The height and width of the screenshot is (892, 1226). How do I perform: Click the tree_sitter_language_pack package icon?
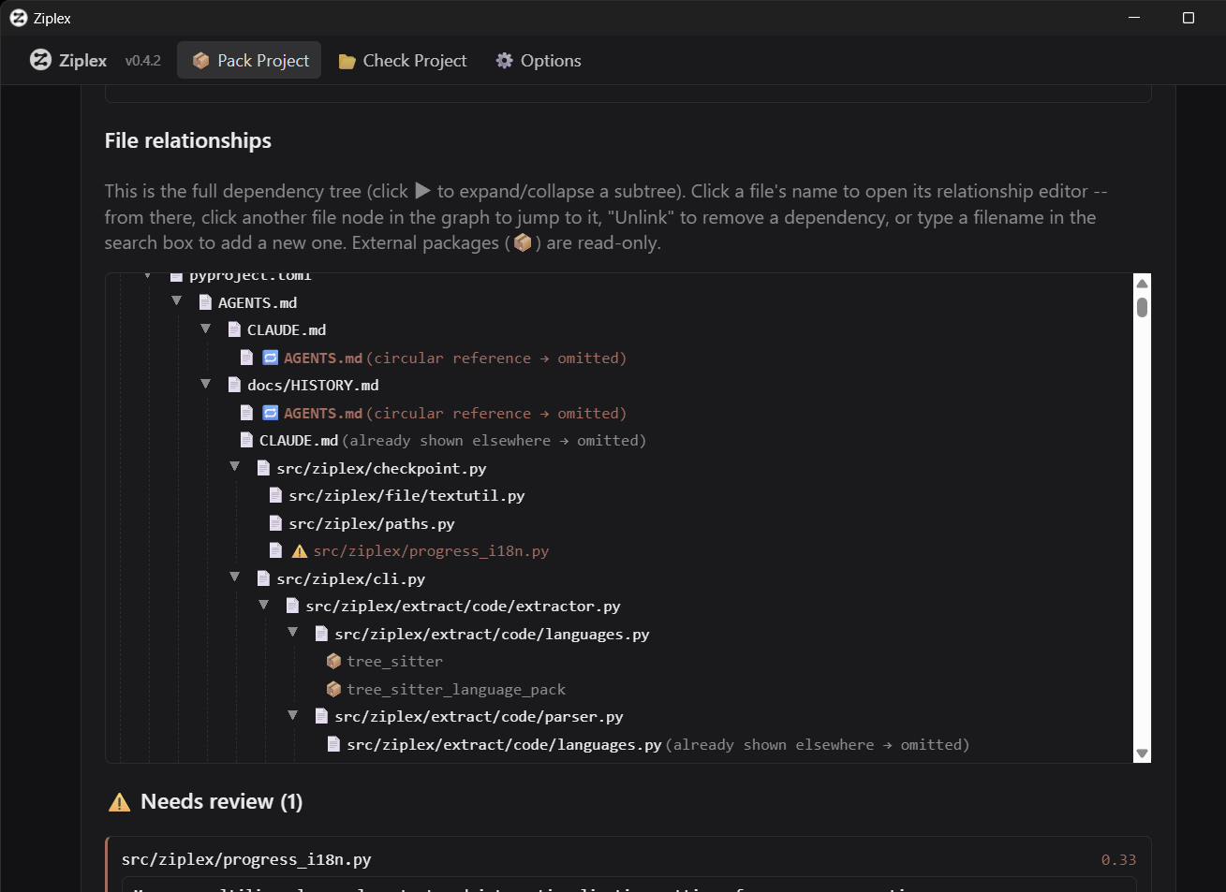click(x=333, y=689)
